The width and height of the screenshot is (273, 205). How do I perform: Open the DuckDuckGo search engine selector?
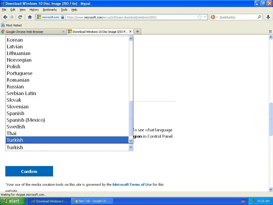214,17
